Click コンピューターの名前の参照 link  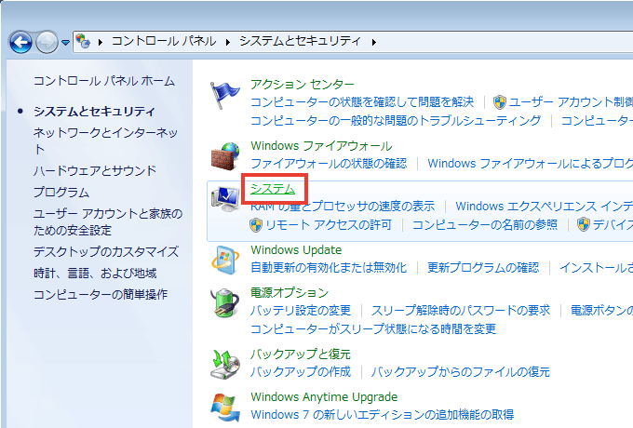[x=485, y=224]
